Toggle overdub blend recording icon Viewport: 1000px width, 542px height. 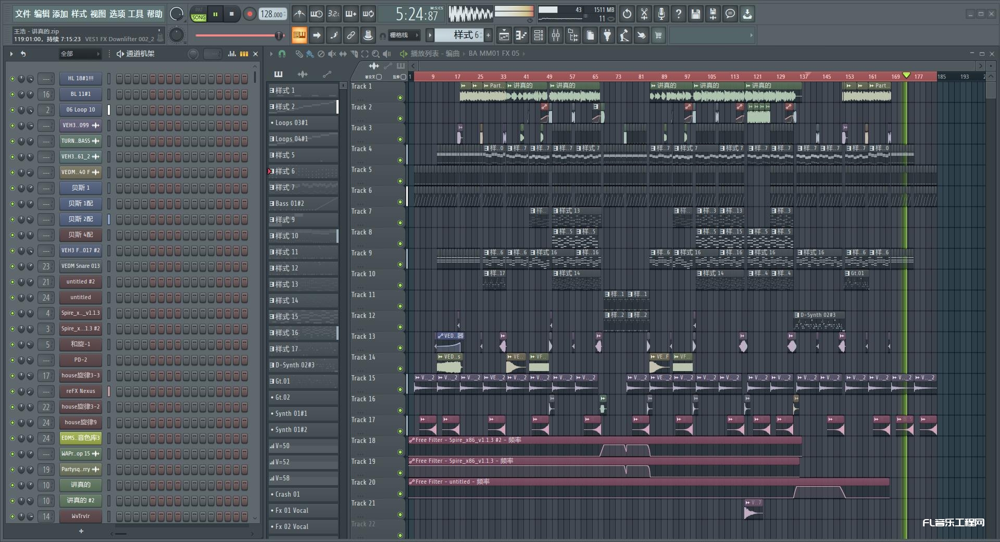tap(351, 14)
